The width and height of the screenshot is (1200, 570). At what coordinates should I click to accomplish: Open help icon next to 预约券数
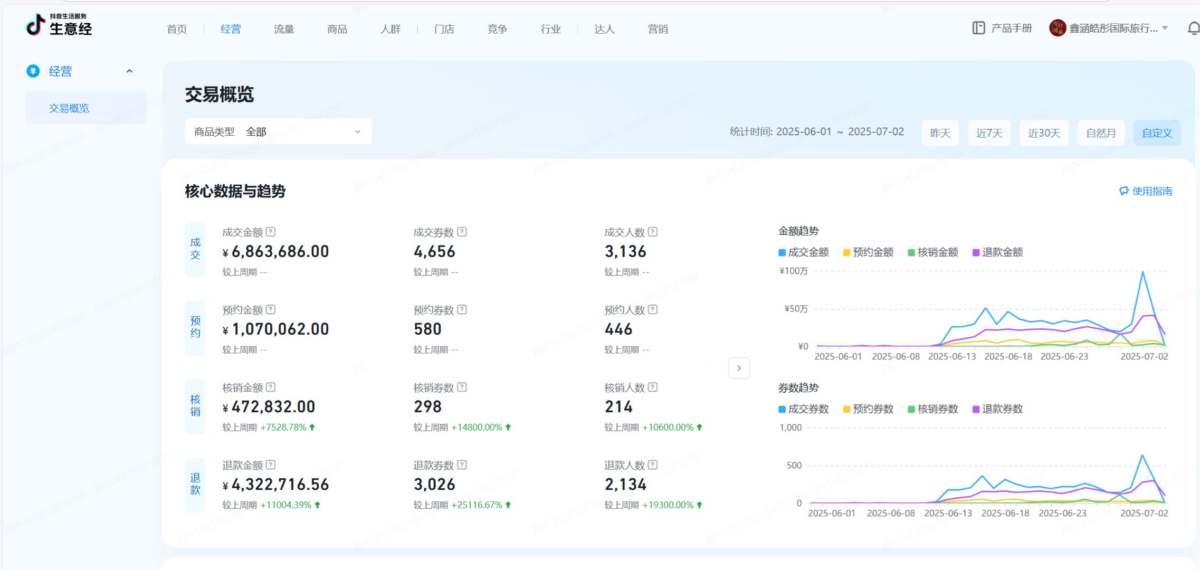point(462,309)
